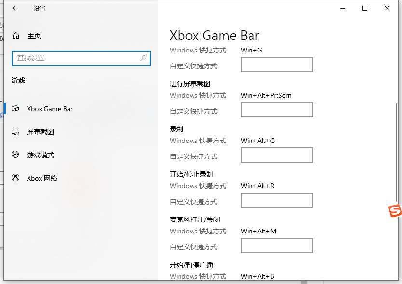The width and height of the screenshot is (402, 284).
Task: Click the home icon beside 主页
Action: click(16, 36)
